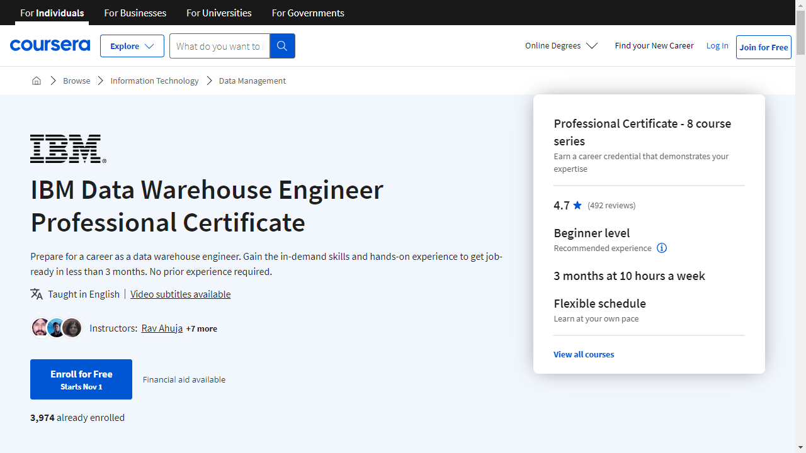806x453 pixels.
Task: Open the Data Management breadcrumb
Action: [x=253, y=81]
